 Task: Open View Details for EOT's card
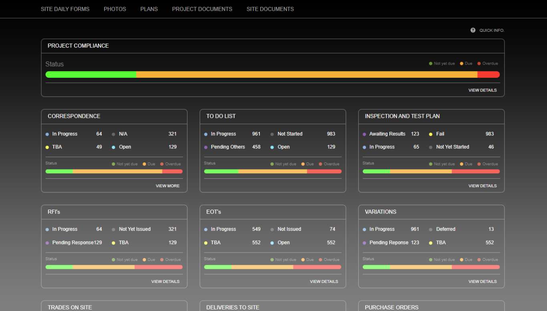324,281
